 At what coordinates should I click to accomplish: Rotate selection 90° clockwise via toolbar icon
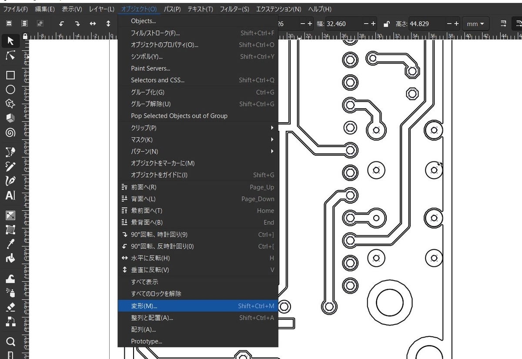coord(77,23)
